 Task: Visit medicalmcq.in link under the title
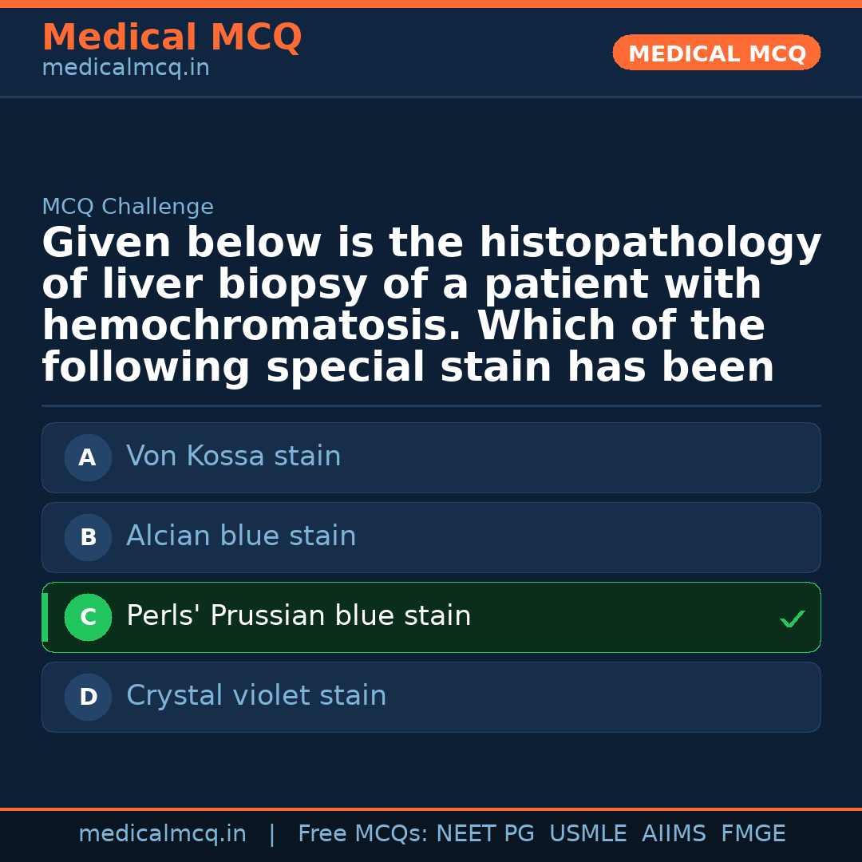(125, 69)
